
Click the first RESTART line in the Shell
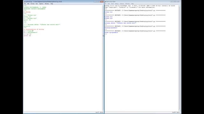[135, 10]
